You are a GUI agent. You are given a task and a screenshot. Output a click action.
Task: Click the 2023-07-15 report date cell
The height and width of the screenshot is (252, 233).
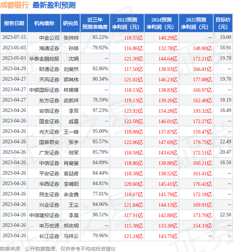(14, 37)
